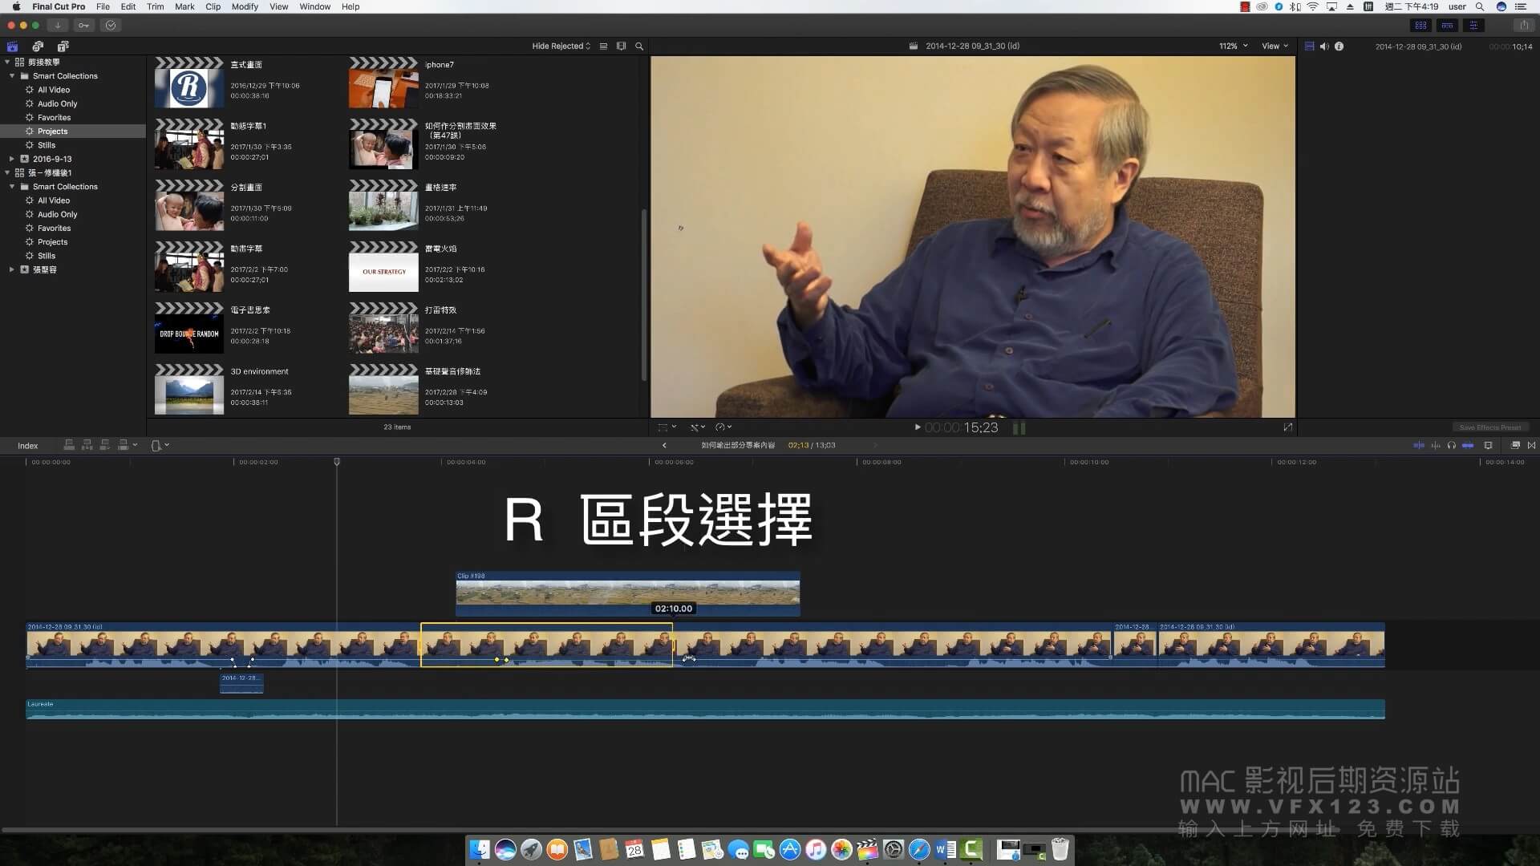Viewport: 1540px width, 866px height.
Task: Open the Info Inspector tab
Action: click(x=1339, y=46)
